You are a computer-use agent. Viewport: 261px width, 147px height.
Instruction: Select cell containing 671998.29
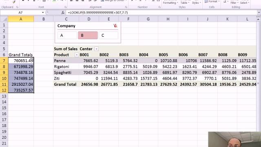tap(21, 67)
